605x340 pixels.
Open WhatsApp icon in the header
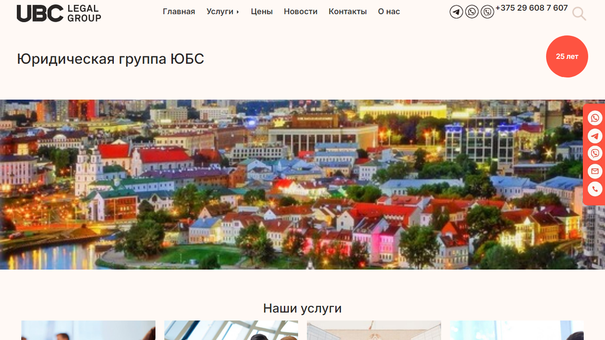click(x=472, y=12)
